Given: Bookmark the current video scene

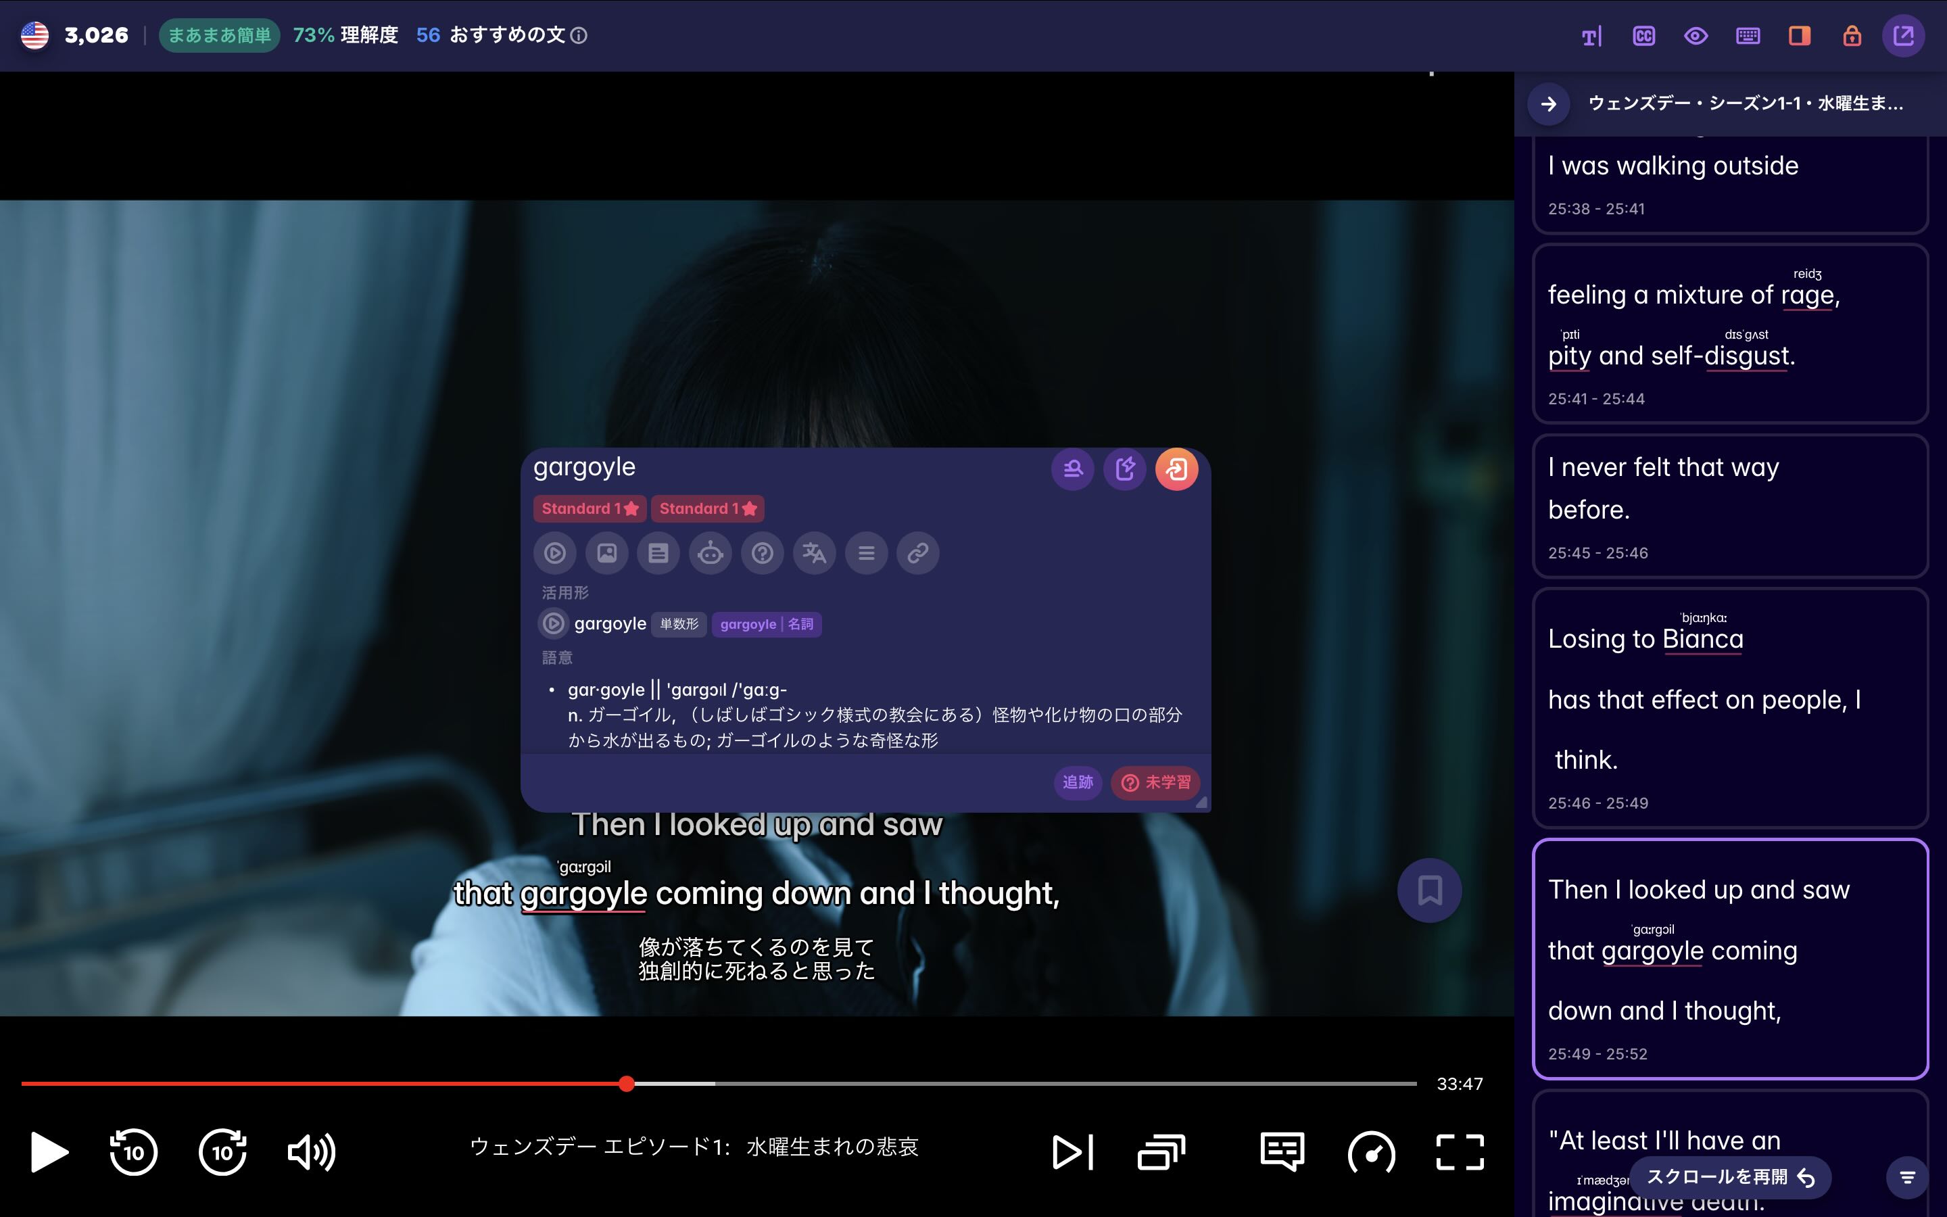Looking at the screenshot, I should (x=1429, y=890).
